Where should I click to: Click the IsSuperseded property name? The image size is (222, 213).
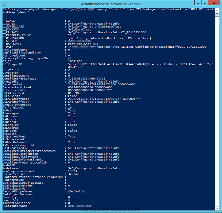point(13,140)
